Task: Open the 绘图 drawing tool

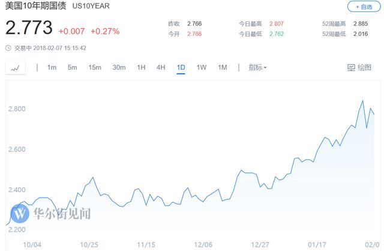Action: [x=359, y=67]
